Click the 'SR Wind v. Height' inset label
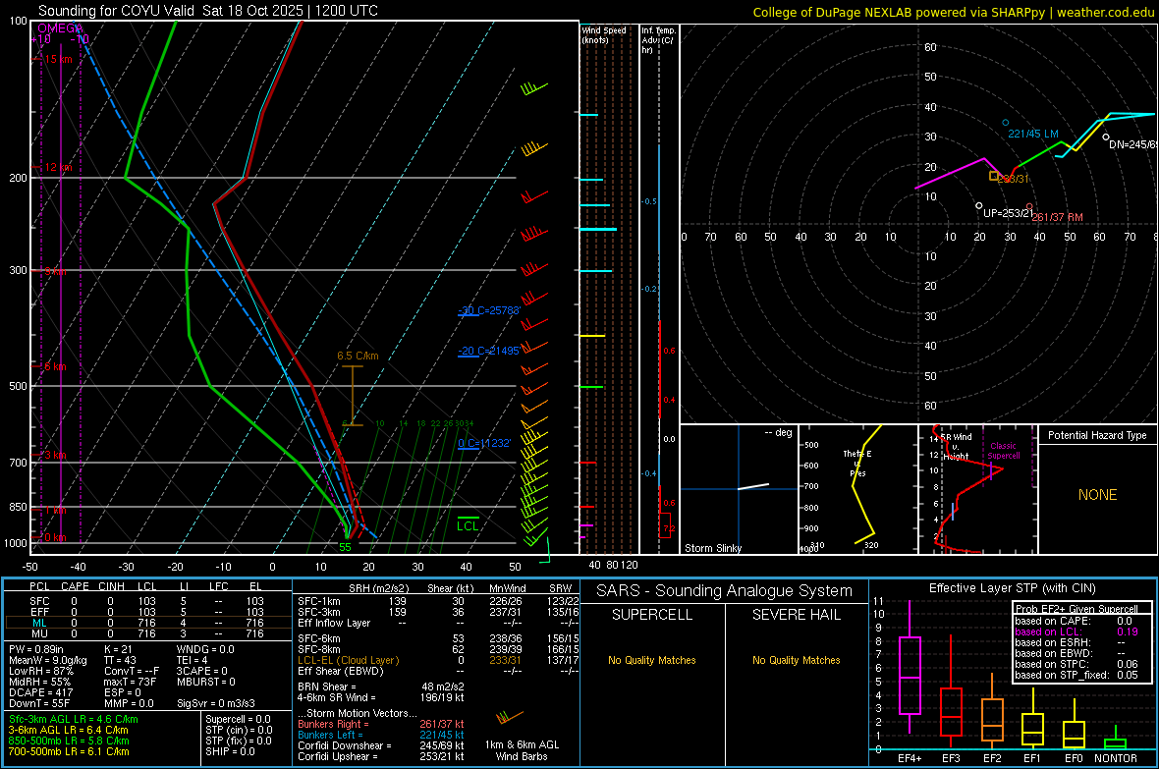Screen dimensions: 1159x769 click(x=957, y=447)
